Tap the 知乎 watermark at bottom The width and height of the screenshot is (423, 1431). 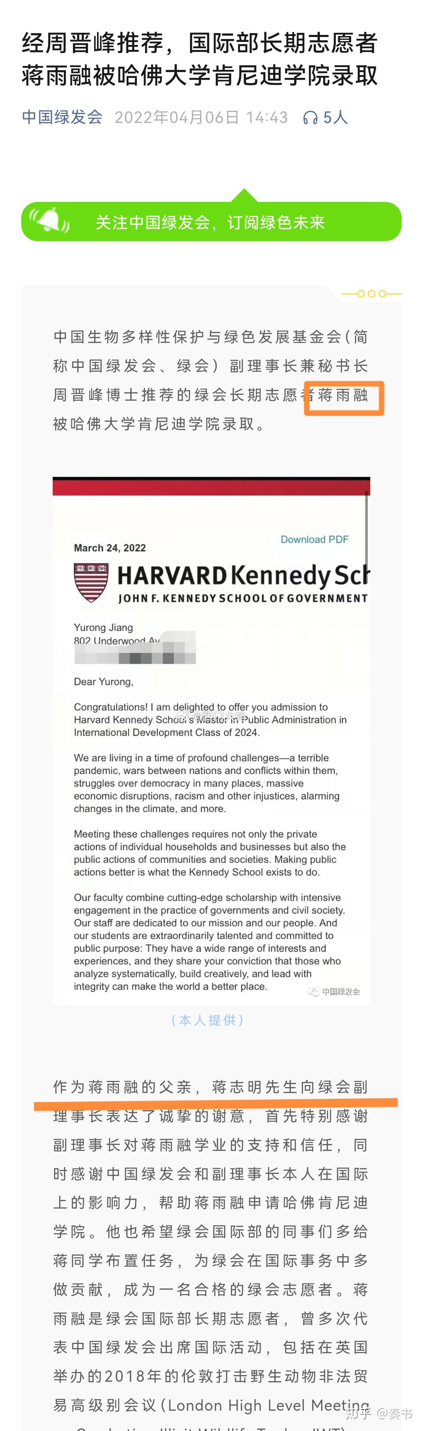[379, 1413]
